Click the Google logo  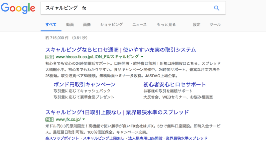(18, 8)
